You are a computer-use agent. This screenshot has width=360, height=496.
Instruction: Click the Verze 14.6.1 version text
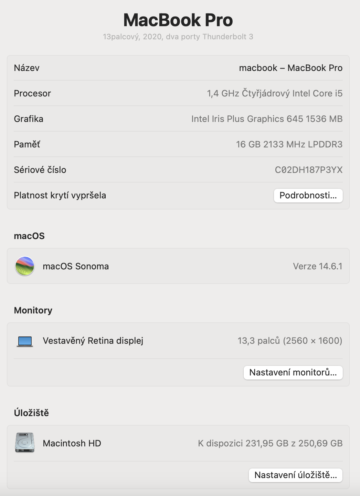tap(317, 266)
